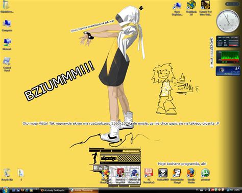The image size is (242, 193).
Task: Click the second Quick Launch icon beside the blue one
Action: click(x=18, y=190)
